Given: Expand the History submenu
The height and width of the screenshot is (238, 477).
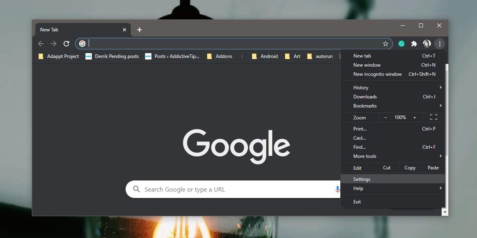Looking at the screenshot, I should (393, 87).
